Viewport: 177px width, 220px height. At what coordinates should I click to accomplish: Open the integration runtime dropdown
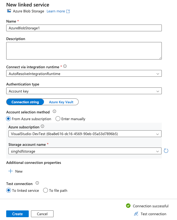[84, 74]
